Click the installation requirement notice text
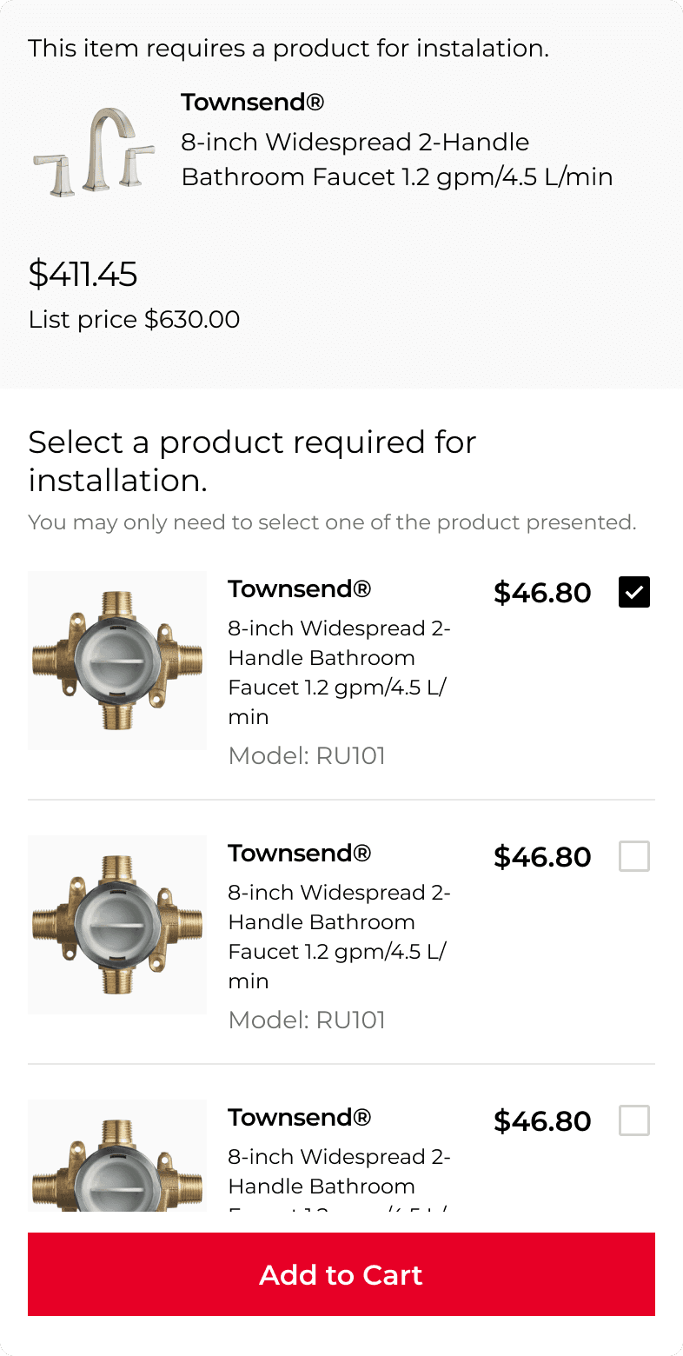Screen dimensions: 683x1356 [288, 49]
